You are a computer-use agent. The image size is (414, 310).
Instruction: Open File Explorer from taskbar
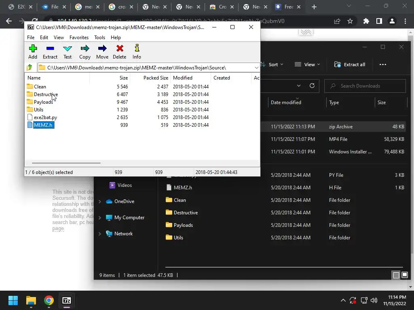[x=31, y=300]
